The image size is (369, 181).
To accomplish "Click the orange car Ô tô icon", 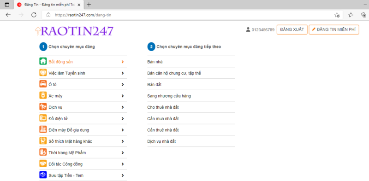I will 43,84.
